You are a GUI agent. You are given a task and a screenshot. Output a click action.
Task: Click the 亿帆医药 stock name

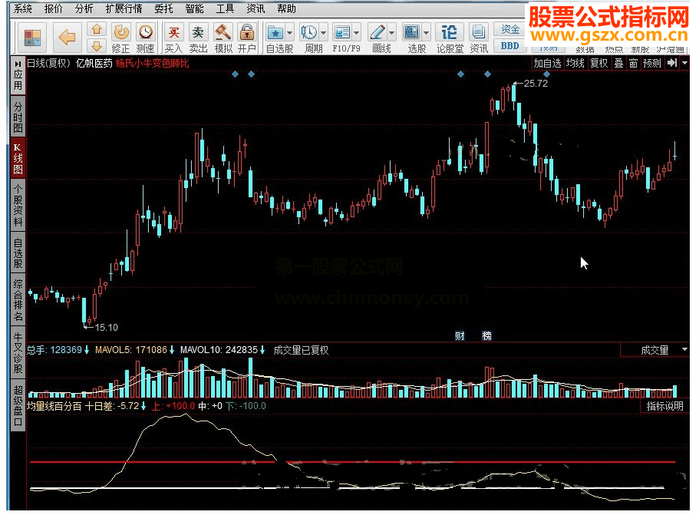point(94,63)
